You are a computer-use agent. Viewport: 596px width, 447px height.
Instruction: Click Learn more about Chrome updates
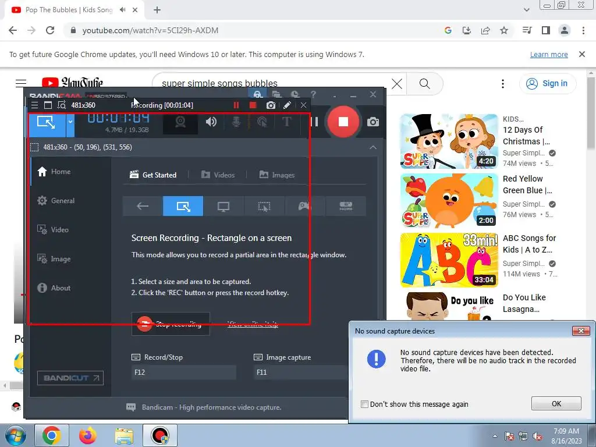pyautogui.click(x=549, y=55)
